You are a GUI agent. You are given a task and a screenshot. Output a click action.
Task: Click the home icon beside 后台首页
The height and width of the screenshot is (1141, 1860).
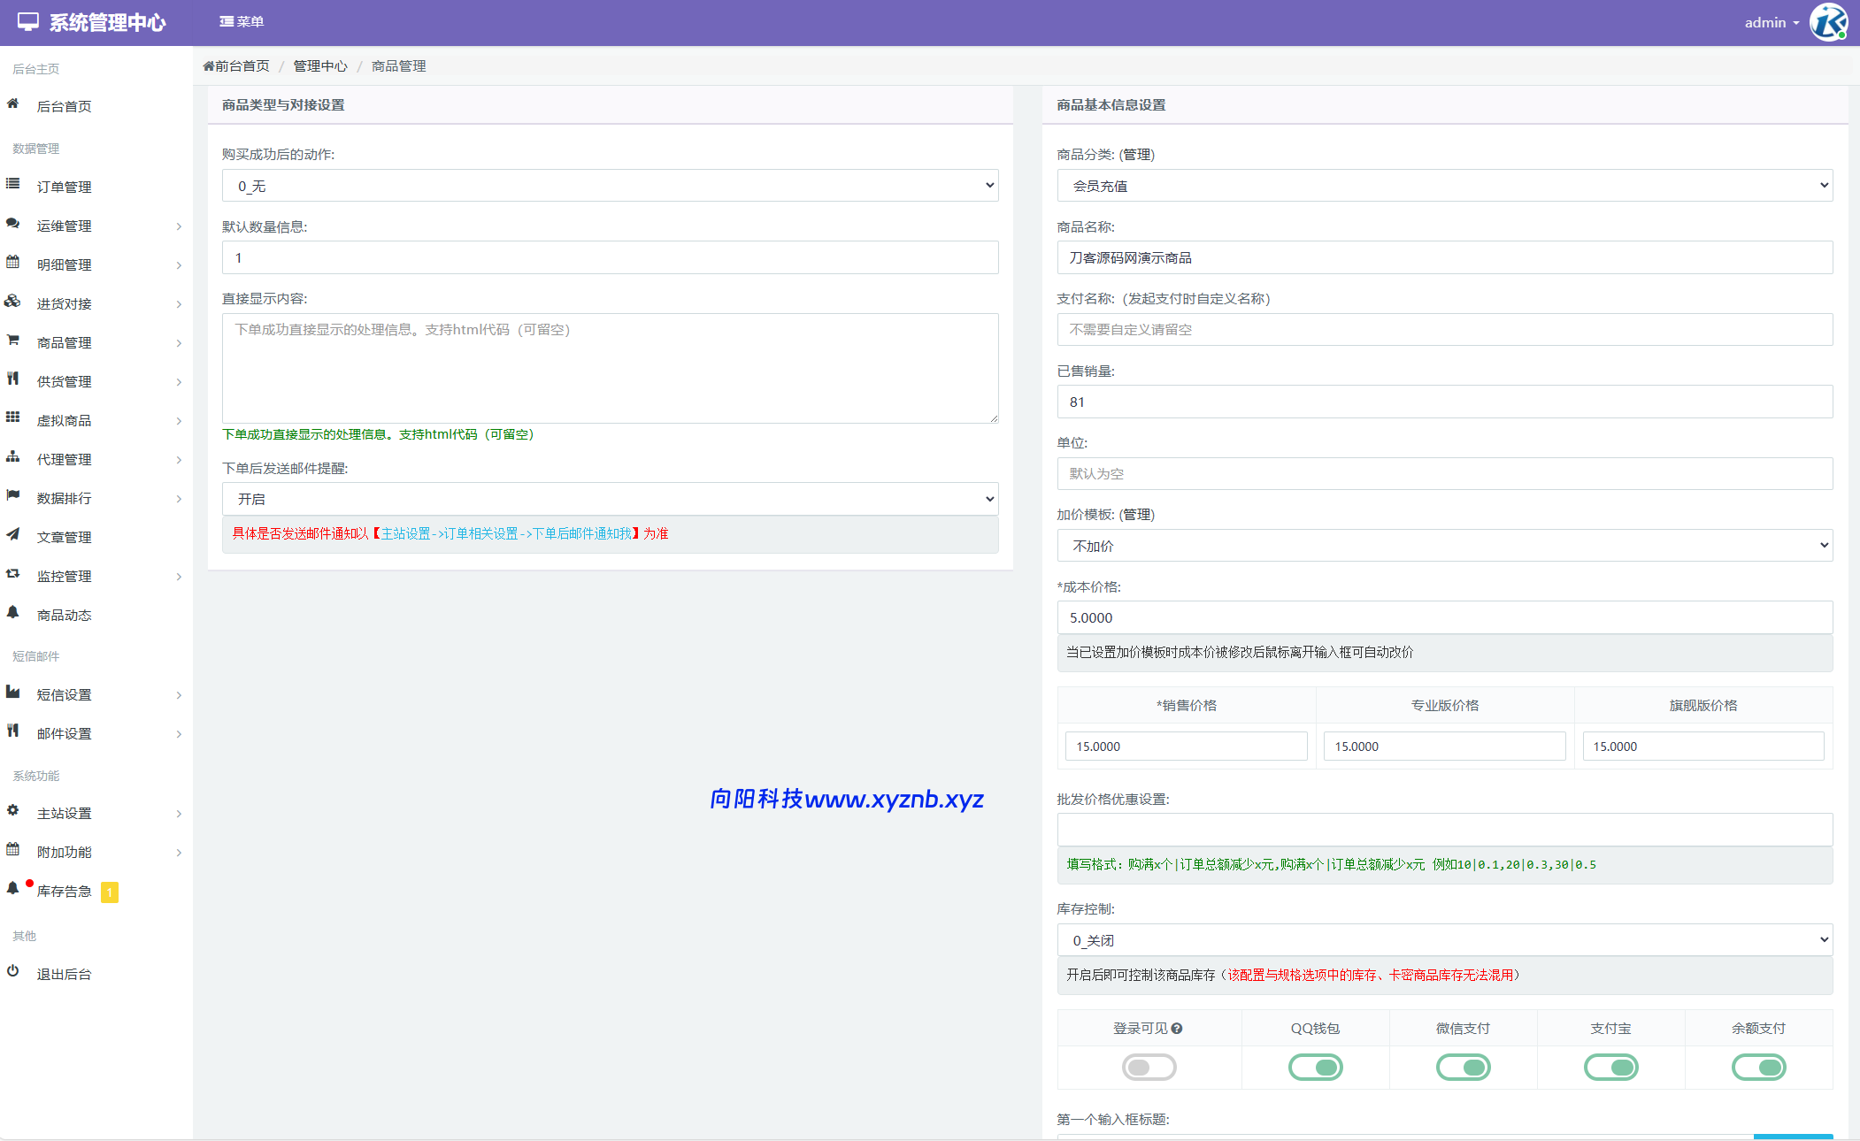click(13, 104)
